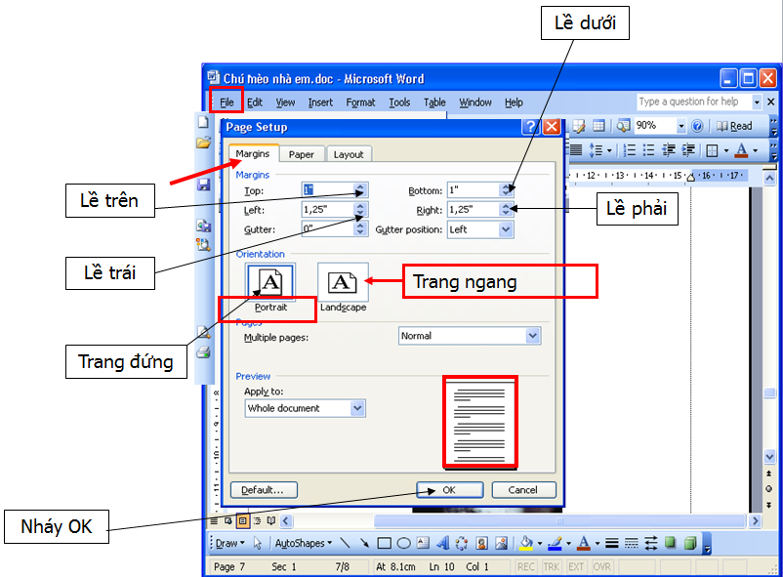Select the Rectangle drawing tool

tap(384, 543)
